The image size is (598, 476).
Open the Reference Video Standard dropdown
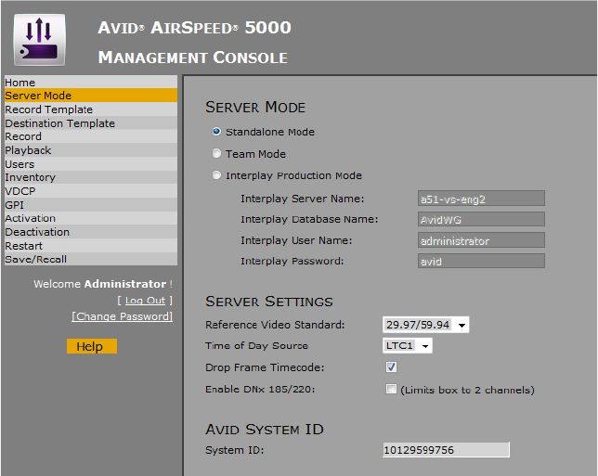[x=425, y=325]
